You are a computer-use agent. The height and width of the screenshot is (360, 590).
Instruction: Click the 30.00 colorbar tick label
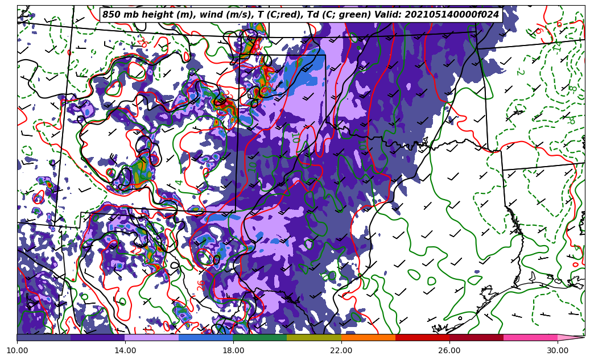(x=558, y=350)
